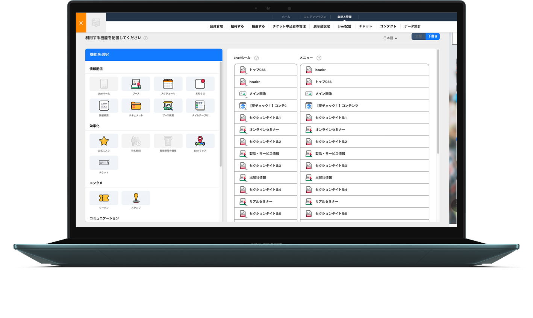The width and height of the screenshot is (533, 318).
Task: Open the 日本語 language dropdown
Action: pos(390,38)
